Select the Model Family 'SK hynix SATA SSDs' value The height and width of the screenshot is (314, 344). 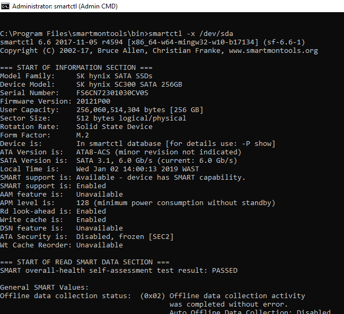point(114,76)
